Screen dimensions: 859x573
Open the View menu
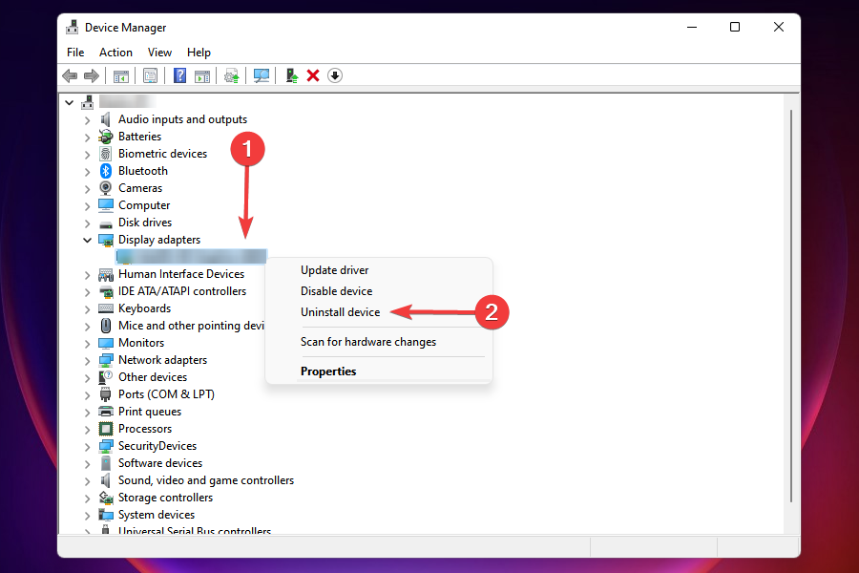coord(159,53)
